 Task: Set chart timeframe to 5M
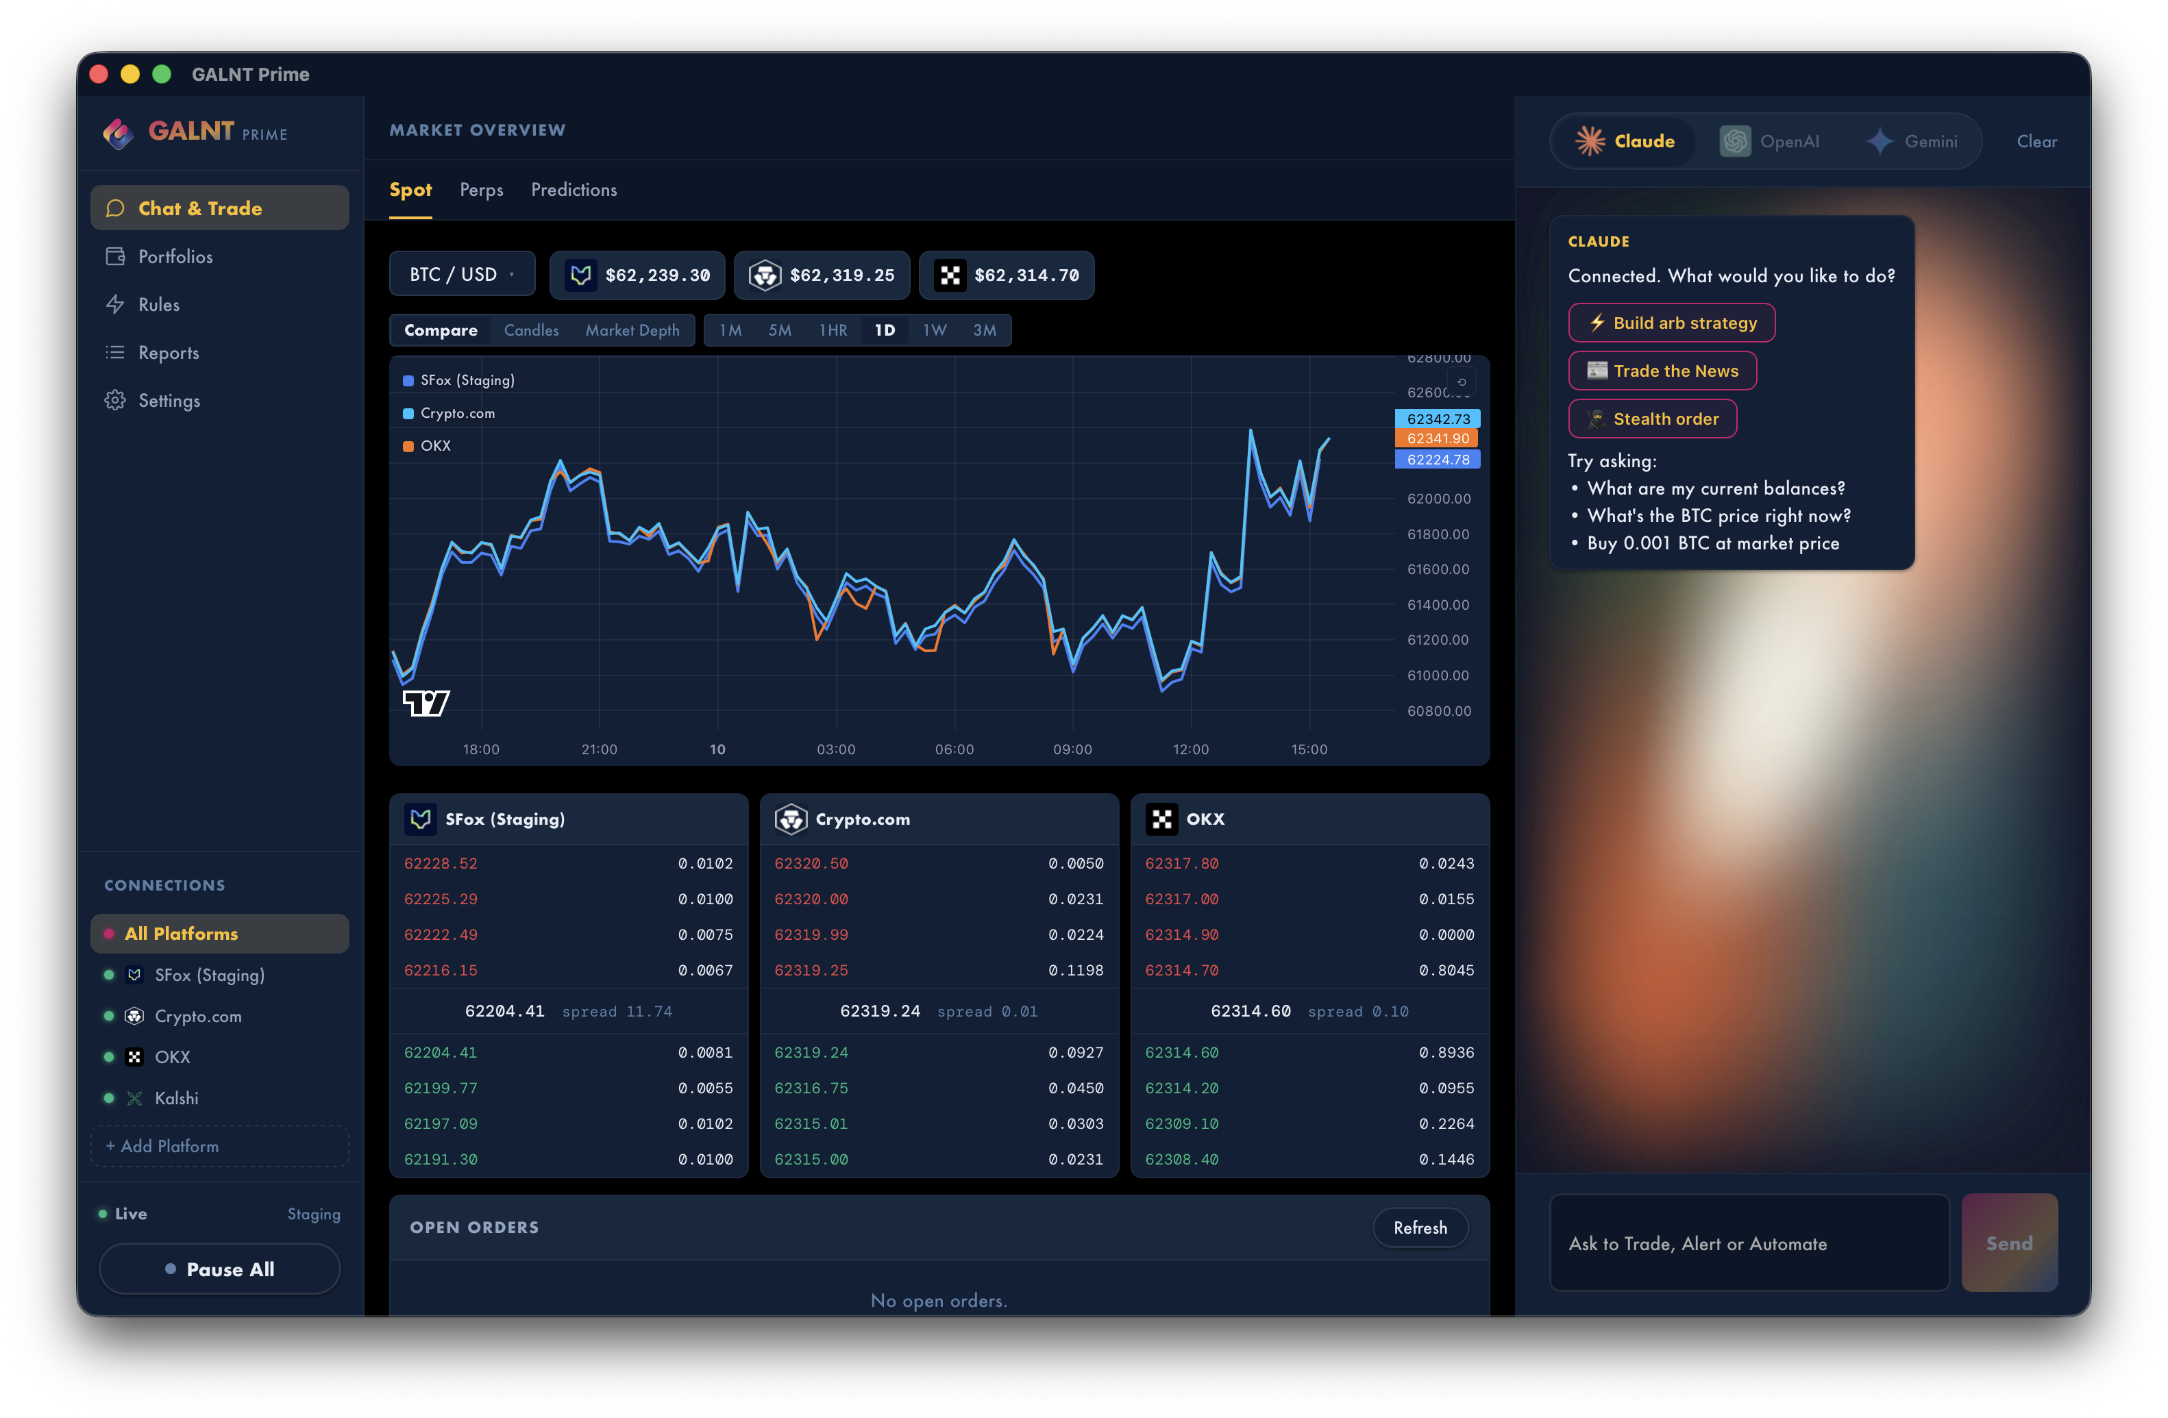pos(779,329)
